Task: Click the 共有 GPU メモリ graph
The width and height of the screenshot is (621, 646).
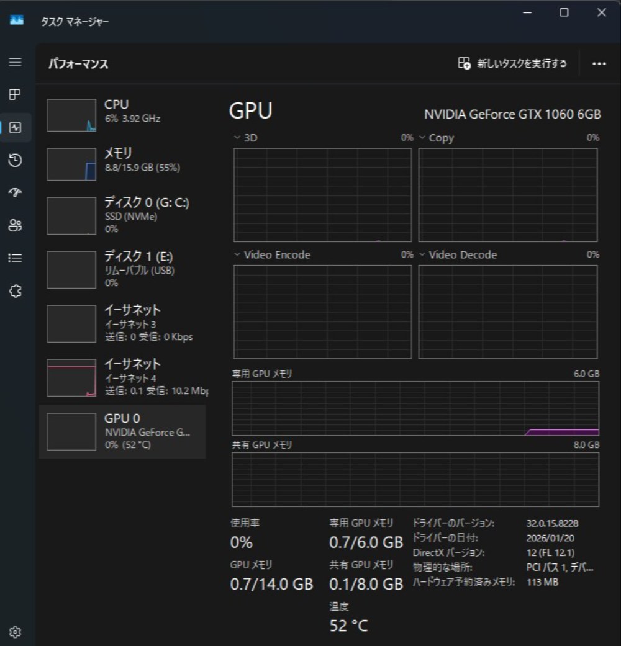Action: [415, 480]
